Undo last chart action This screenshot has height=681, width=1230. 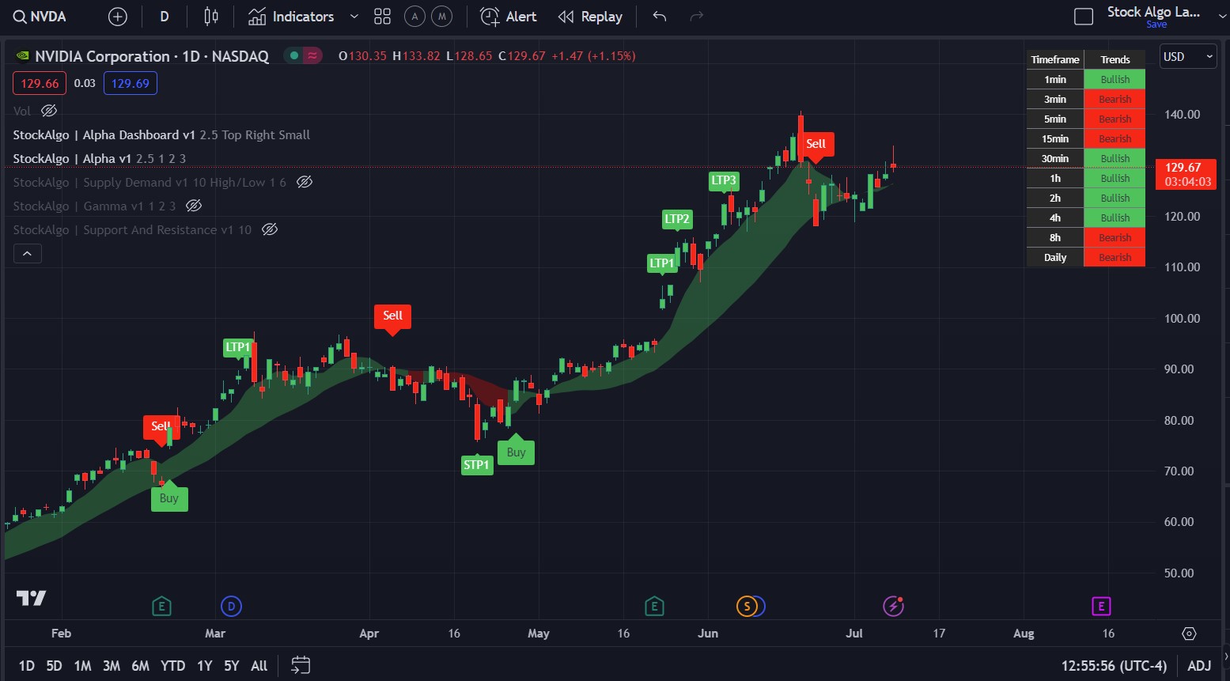click(660, 17)
